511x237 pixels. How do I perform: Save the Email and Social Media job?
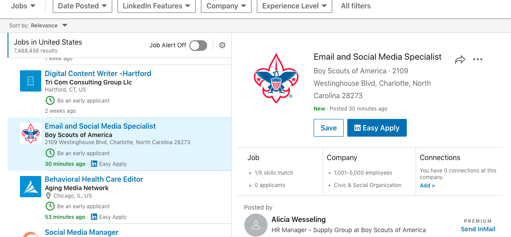click(x=329, y=128)
